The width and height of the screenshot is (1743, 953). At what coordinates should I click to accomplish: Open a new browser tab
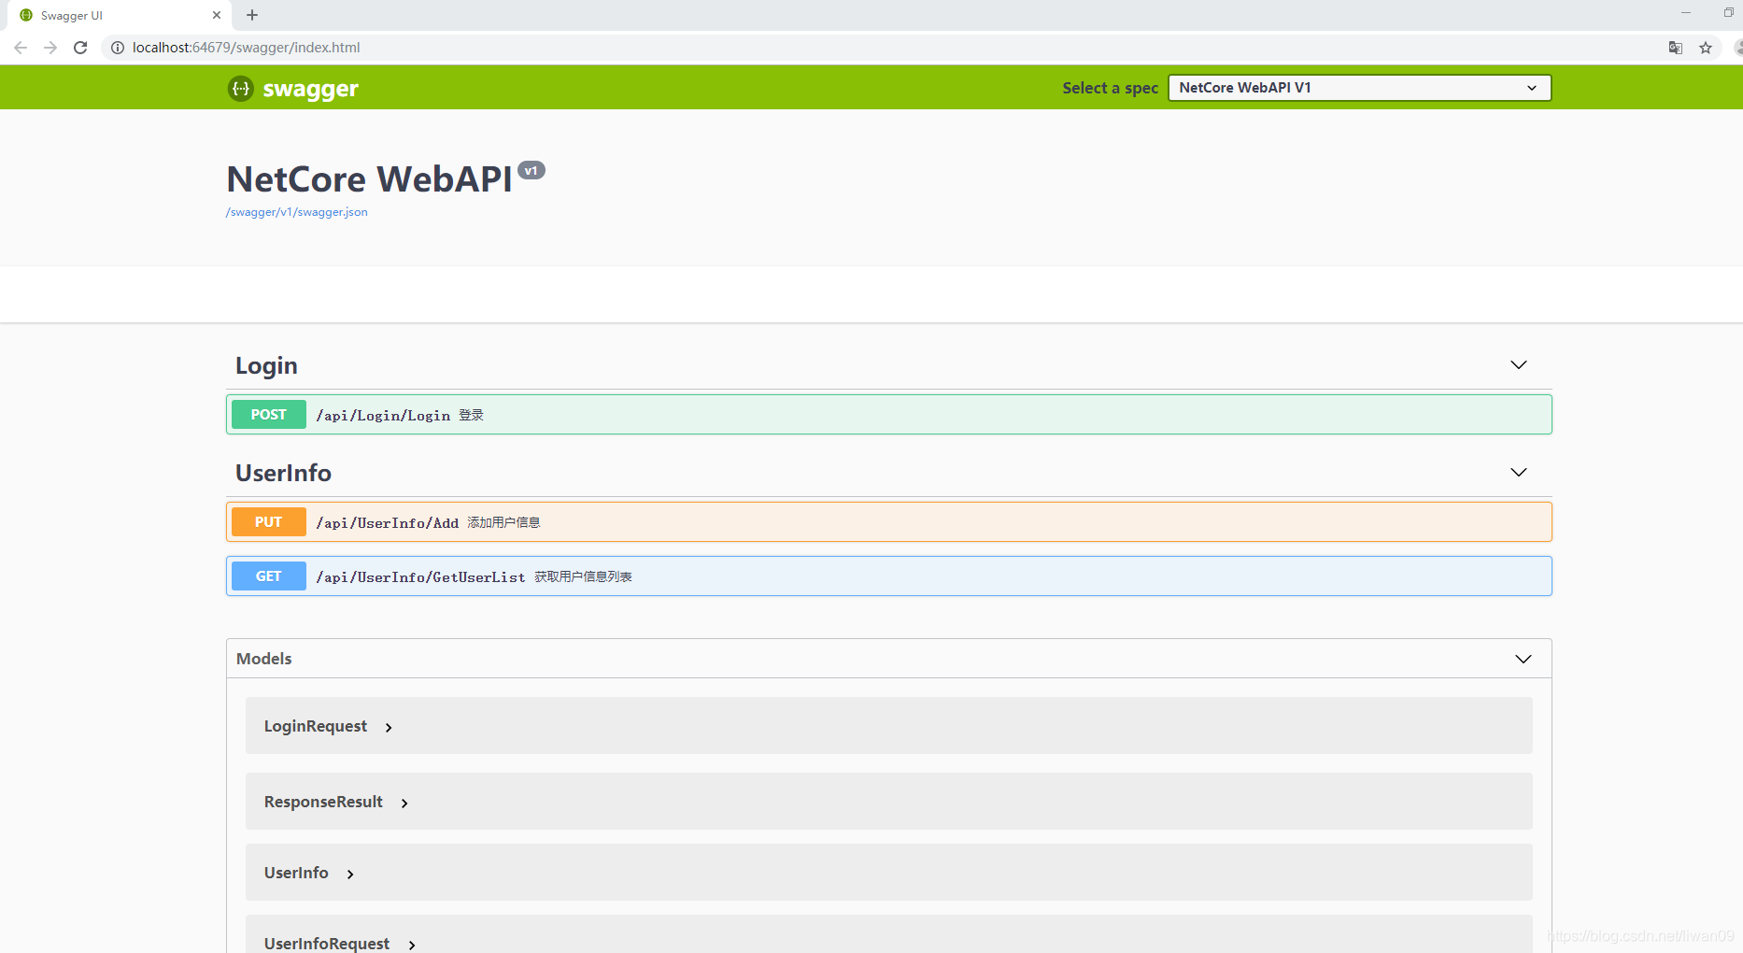point(252,15)
